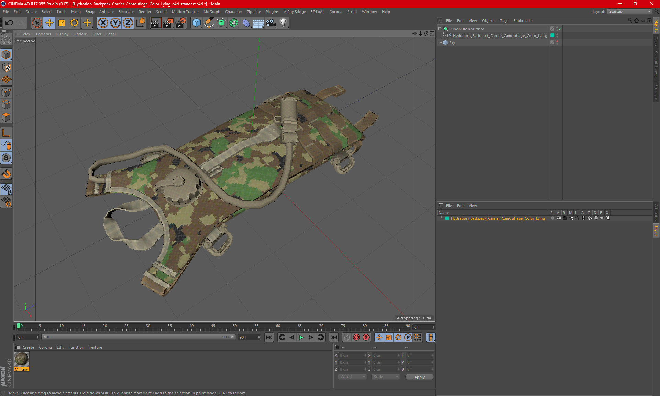Open material manager Texture menu
660x396 pixels.
coord(95,347)
